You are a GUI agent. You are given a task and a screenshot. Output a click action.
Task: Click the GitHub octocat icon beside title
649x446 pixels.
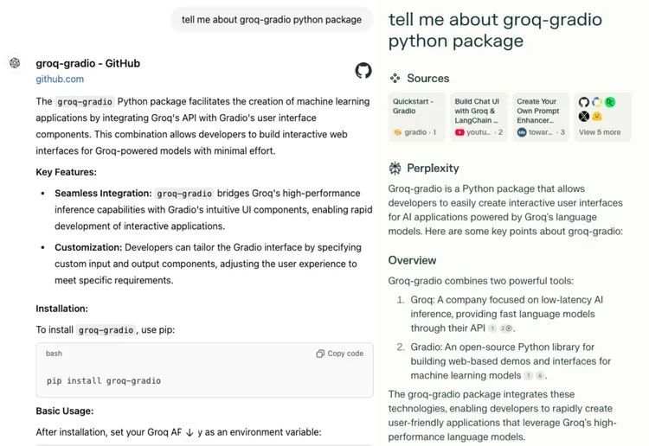click(363, 71)
